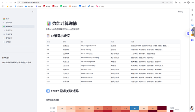This screenshot has width=195, height=112.
Task: Open the 爱奇艺 bookmark
Action: 64,6
